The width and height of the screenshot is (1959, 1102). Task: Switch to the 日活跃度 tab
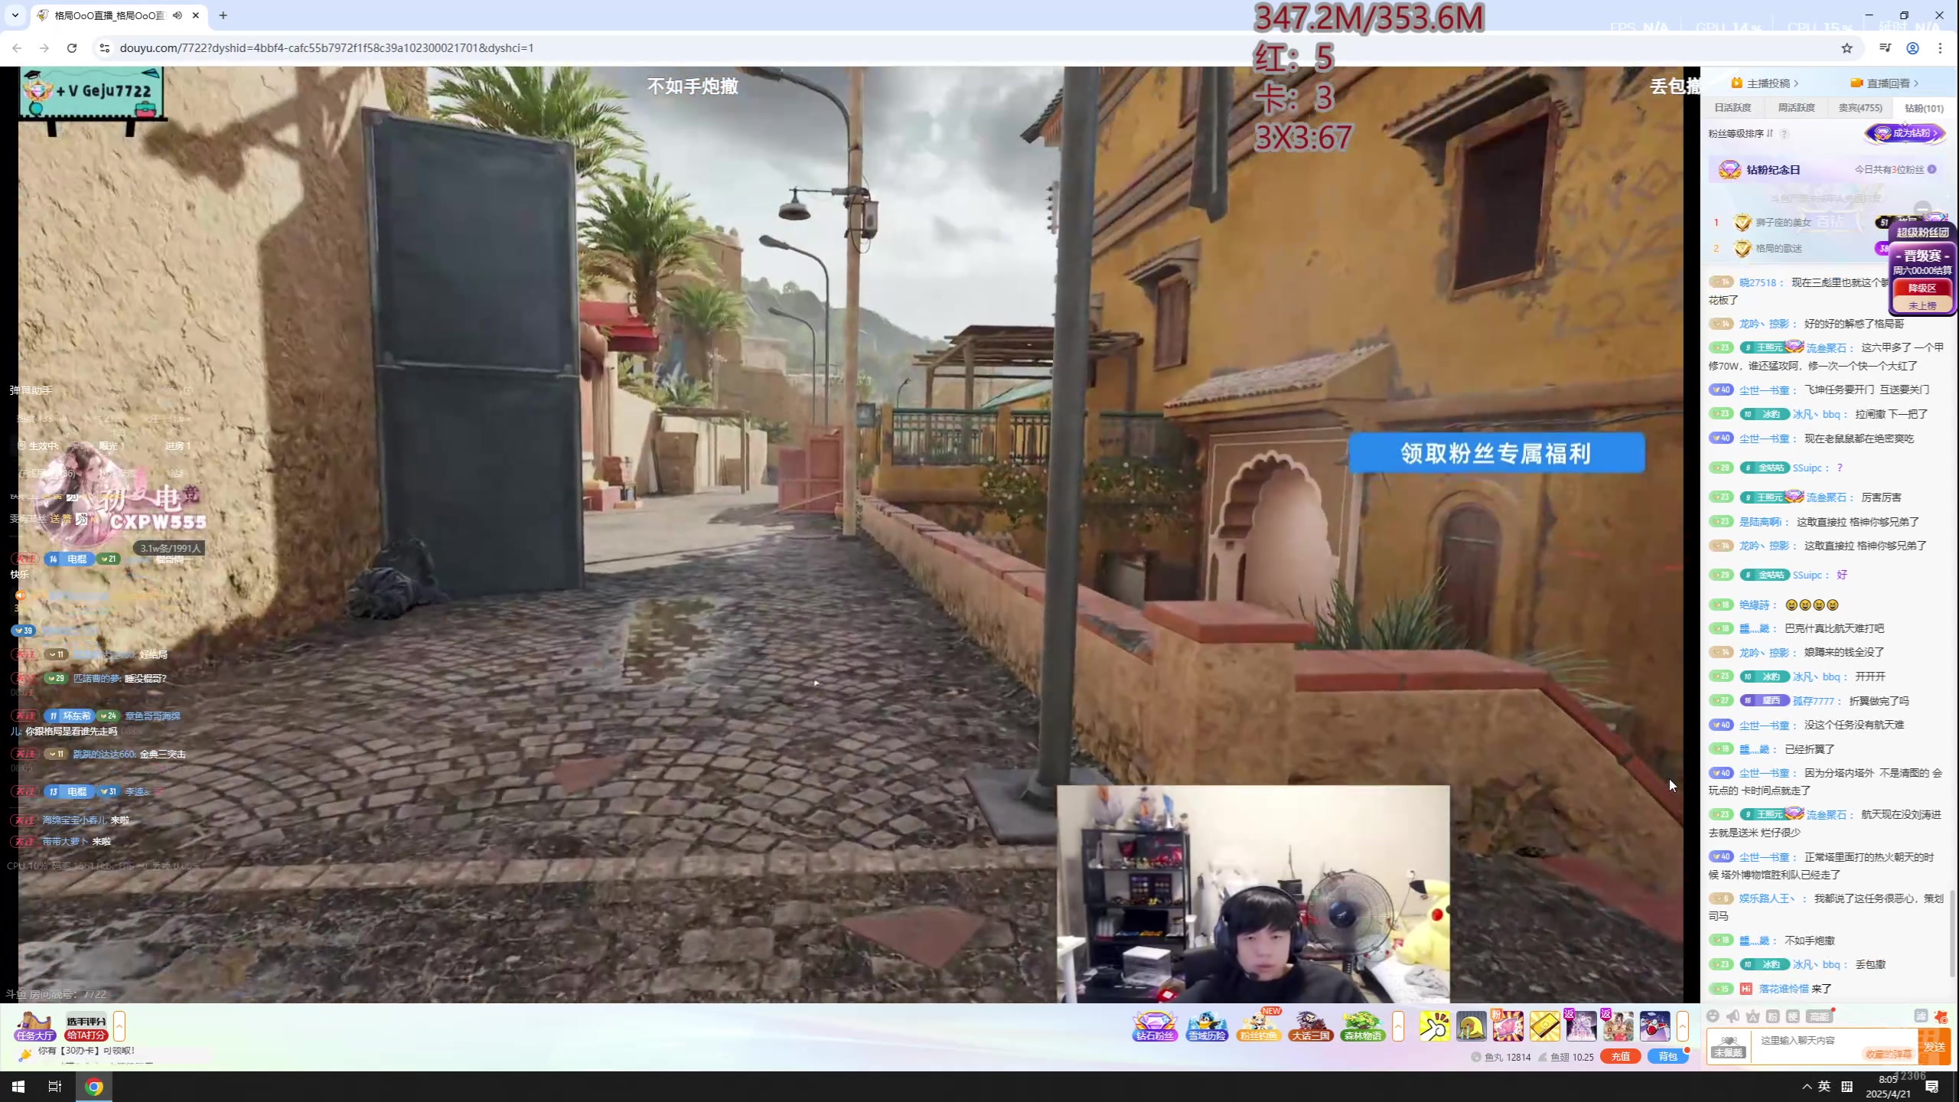(1732, 108)
